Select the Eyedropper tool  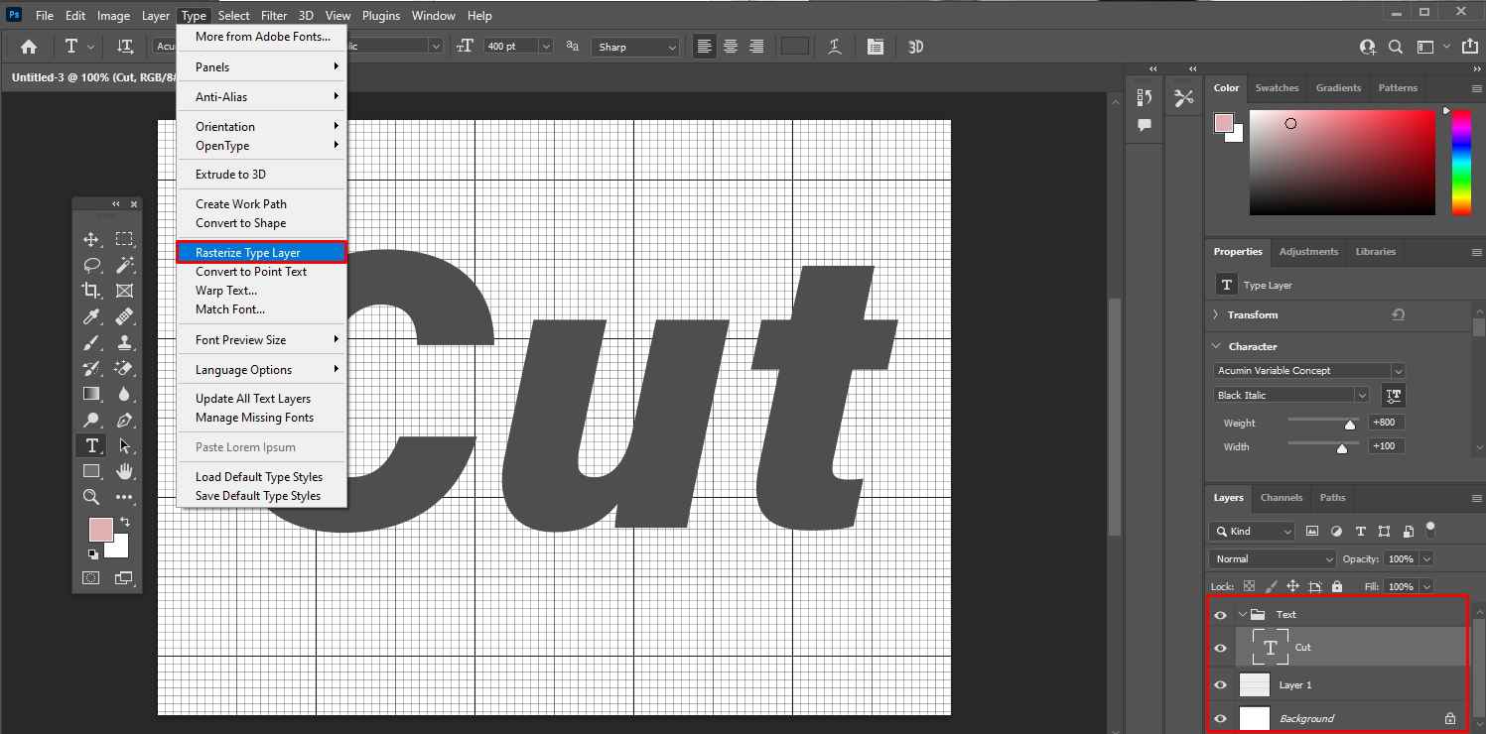[x=90, y=316]
